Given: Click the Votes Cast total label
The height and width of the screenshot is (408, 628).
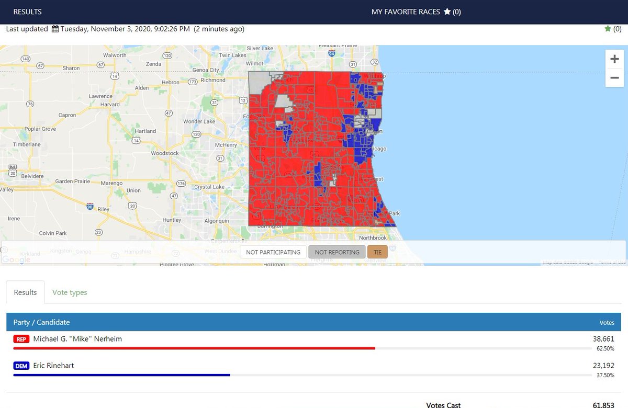Looking at the screenshot, I should [443, 404].
